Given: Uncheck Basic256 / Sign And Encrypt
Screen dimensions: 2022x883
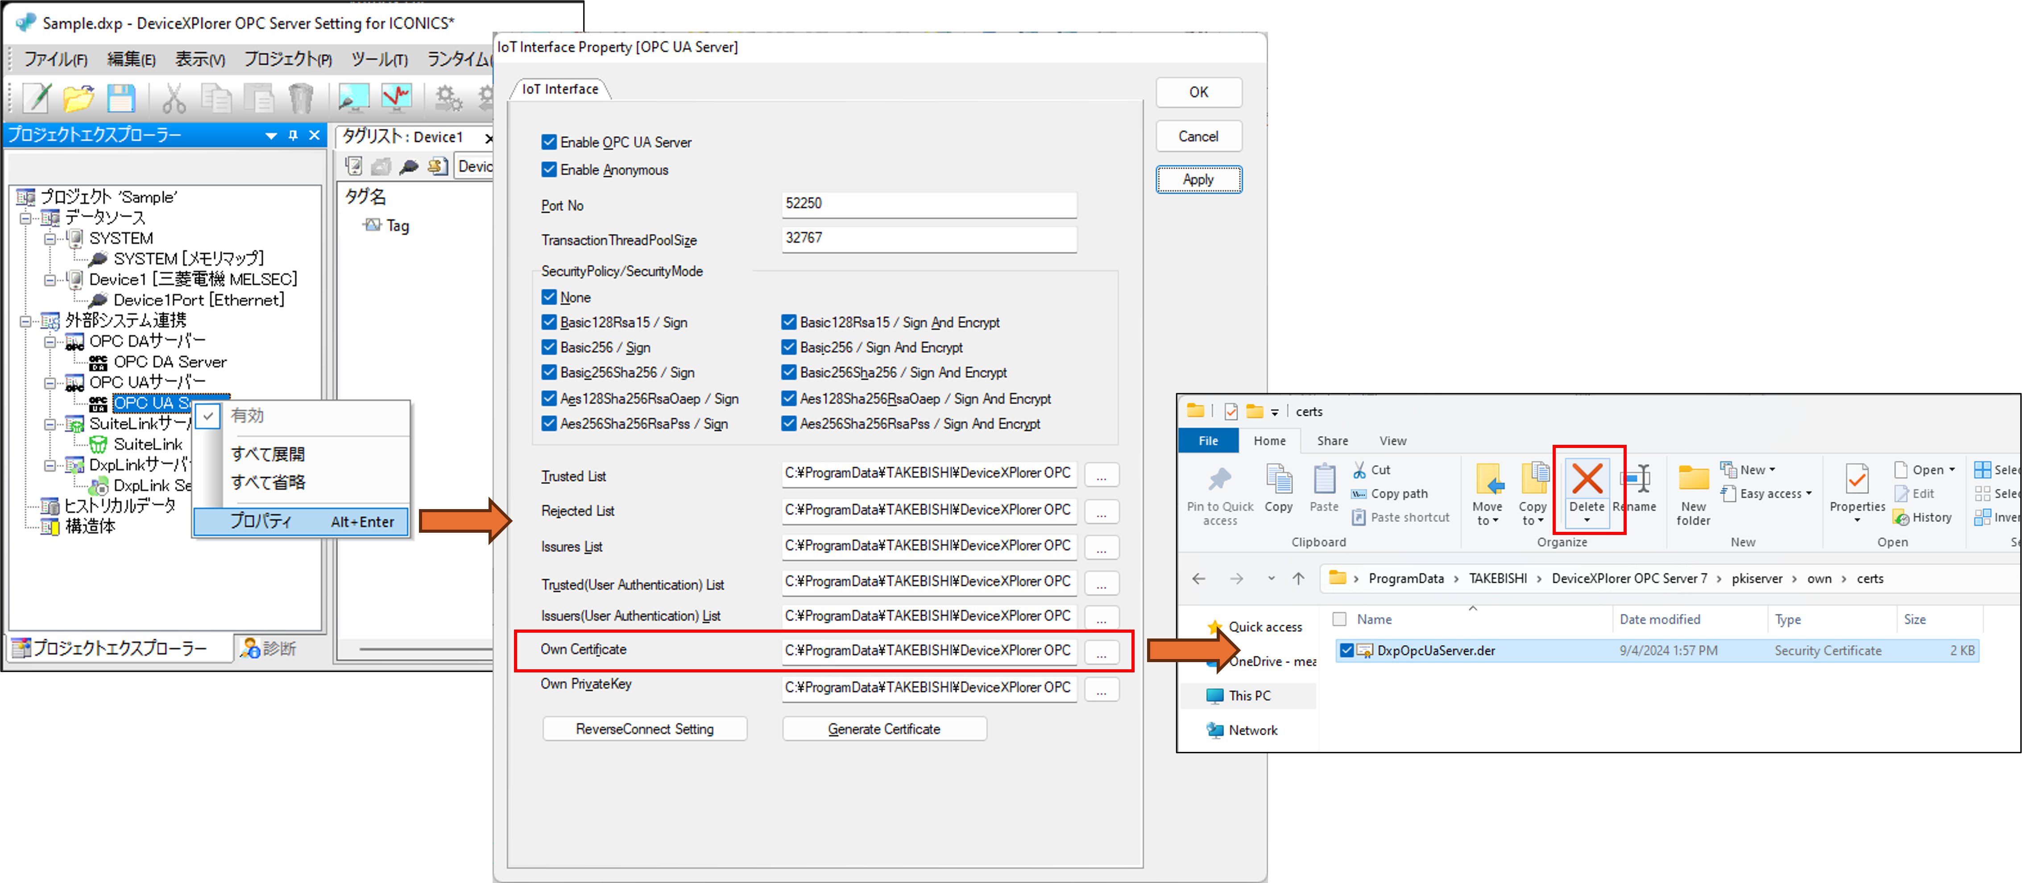Looking at the screenshot, I should [x=789, y=347].
